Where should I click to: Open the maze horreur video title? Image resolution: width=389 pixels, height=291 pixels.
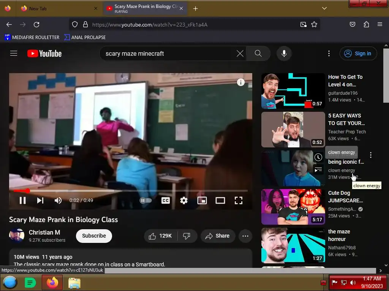point(339,235)
